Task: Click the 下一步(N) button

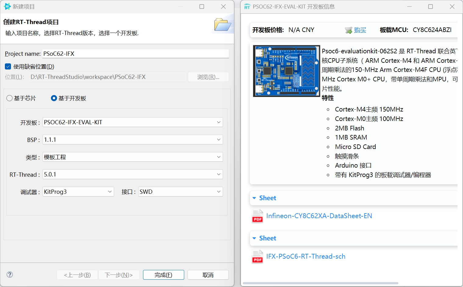Action: point(119,275)
